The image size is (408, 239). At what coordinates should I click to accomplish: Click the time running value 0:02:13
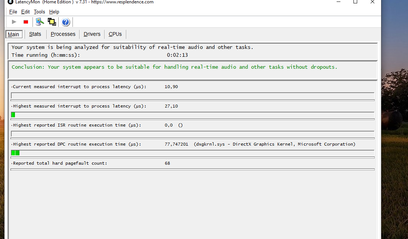[177, 55]
